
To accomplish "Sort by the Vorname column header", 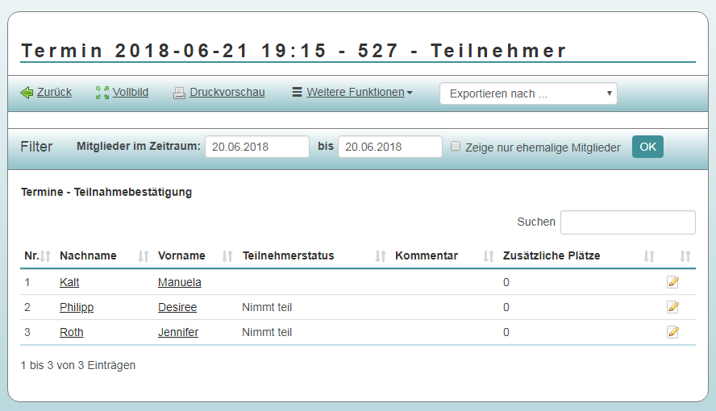I will point(181,255).
